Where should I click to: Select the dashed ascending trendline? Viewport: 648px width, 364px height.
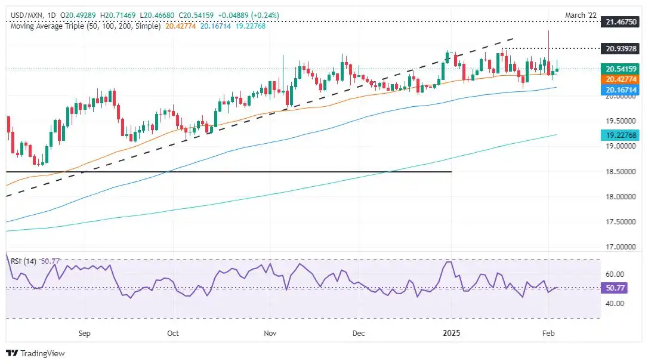pyautogui.click(x=260, y=118)
